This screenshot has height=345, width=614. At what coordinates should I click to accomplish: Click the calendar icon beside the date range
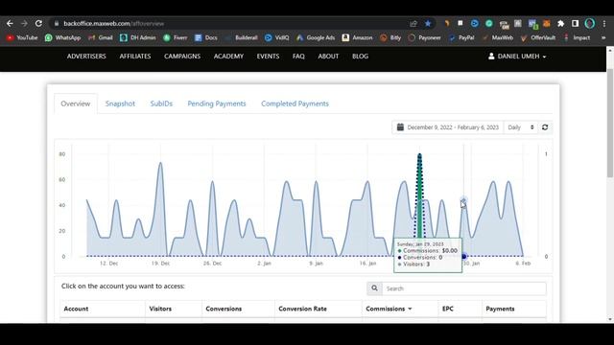[x=400, y=127]
